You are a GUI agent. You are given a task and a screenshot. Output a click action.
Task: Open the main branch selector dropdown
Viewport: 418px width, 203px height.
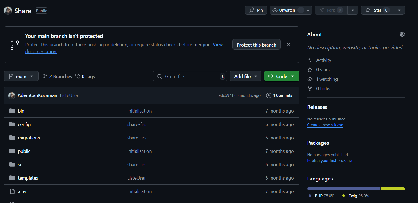[x=21, y=76]
